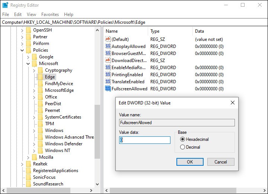268x194 pixels.
Task: Close the Edit DWORD dialog with X
Action: [x=232, y=103]
